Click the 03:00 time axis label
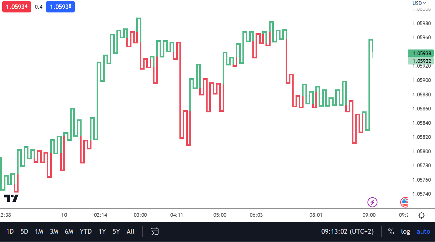The height and width of the screenshot is (242, 435). click(140, 215)
